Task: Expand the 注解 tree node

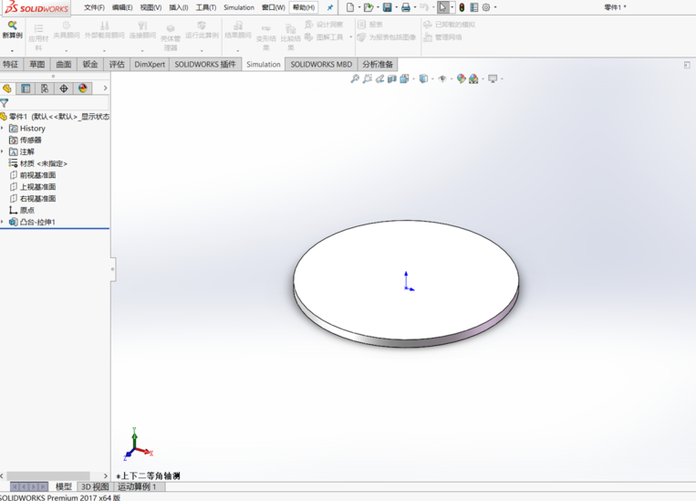Action: pyautogui.click(x=2, y=151)
